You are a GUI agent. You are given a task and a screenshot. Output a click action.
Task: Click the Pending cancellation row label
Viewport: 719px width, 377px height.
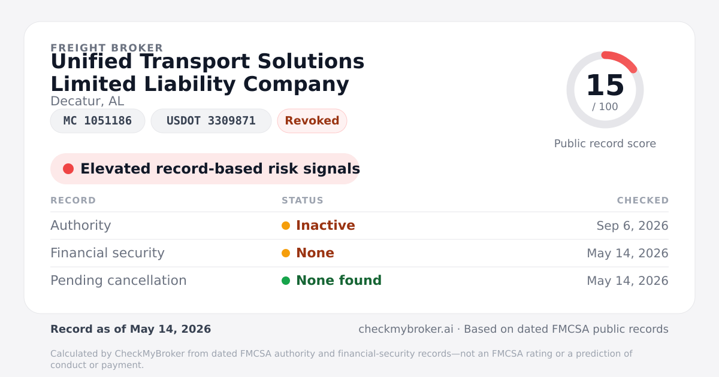[119, 281]
